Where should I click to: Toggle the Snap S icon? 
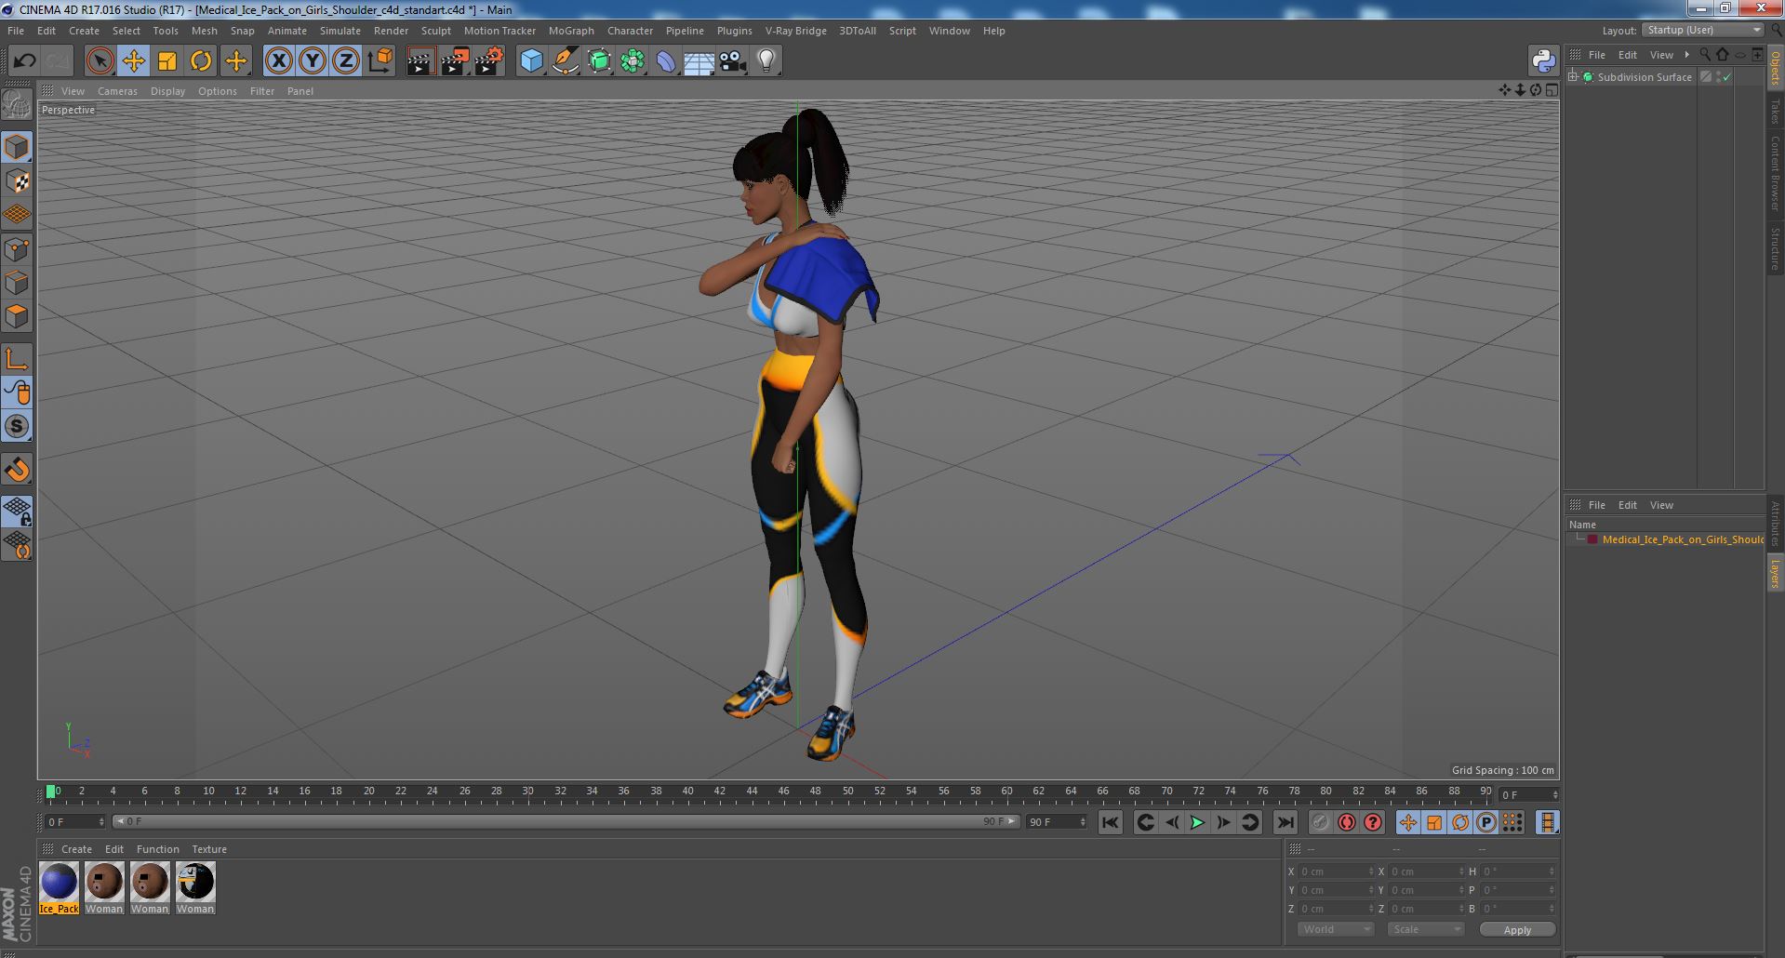tap(17, 427)
